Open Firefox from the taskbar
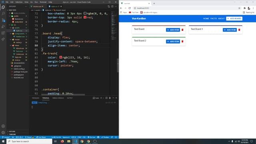This screenshot has height=144, width=256. pos(62,141)
